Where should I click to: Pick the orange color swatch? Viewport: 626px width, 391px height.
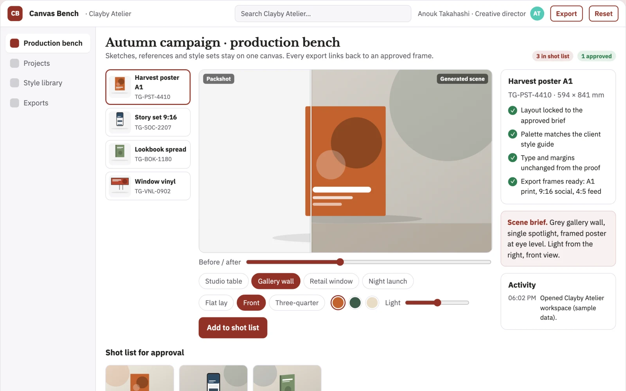(x=338, y=303)
